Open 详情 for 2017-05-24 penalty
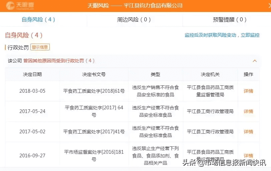Viewport: 271px width, 171px height. tap(248, 111)
